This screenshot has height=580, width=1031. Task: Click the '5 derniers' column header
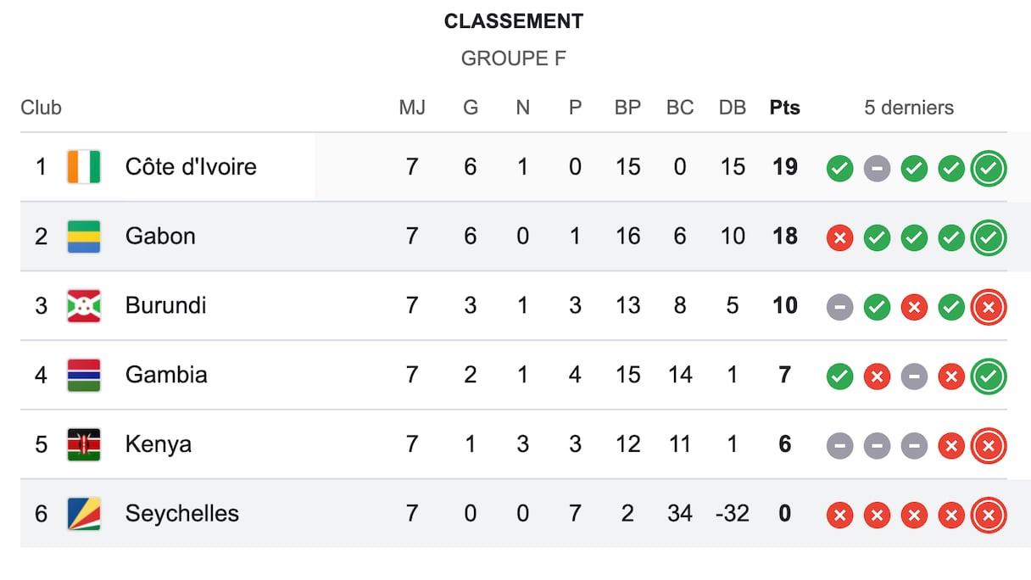909,108
